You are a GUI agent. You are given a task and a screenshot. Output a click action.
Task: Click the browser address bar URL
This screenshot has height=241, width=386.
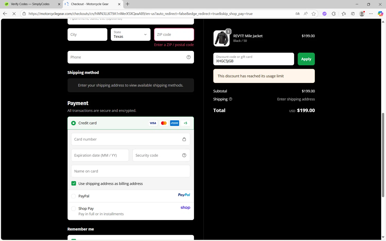[x=141, y=14]
